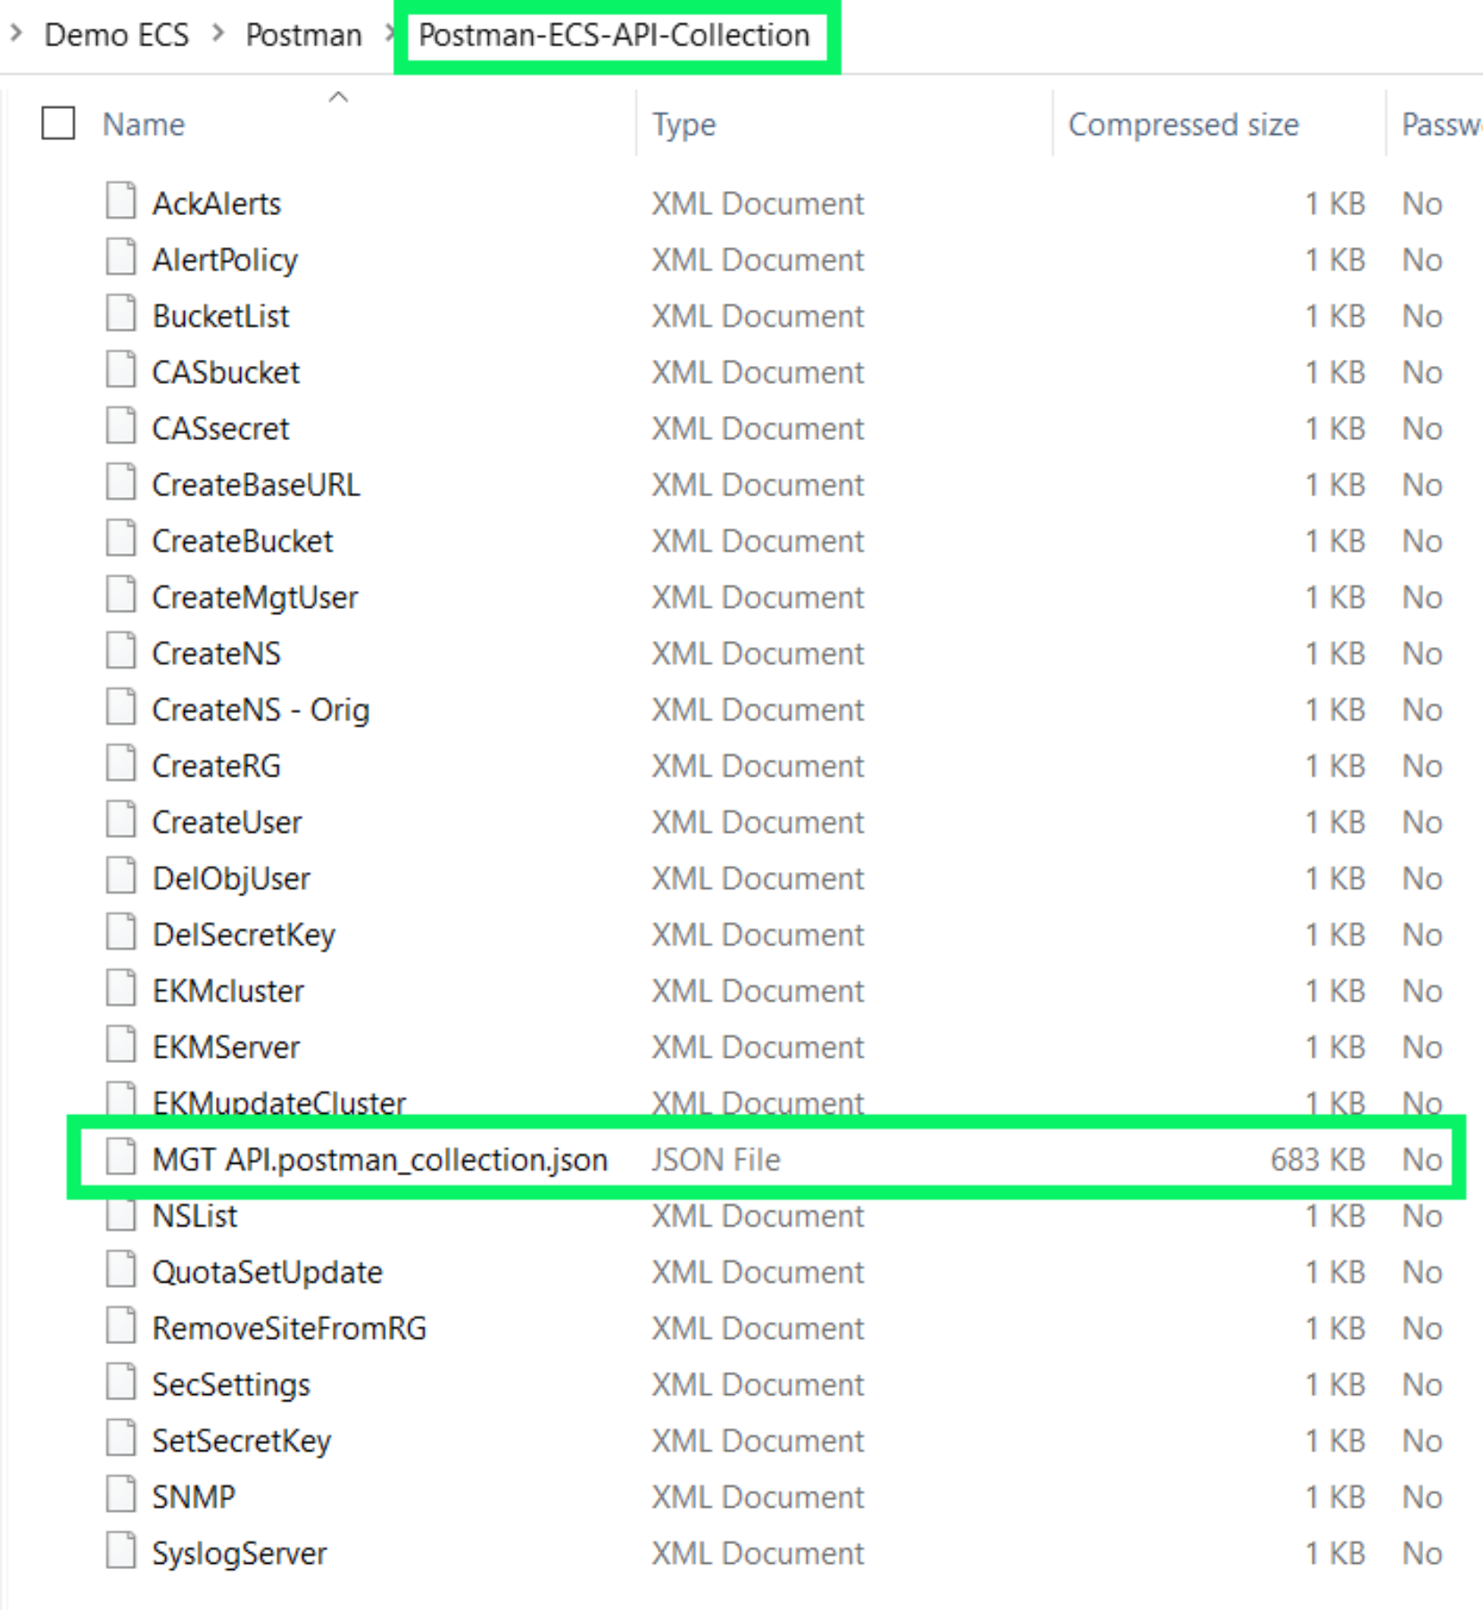Select the CreateUser file name
The height and width of the screenshot is (1611, 1483).
click(x=227, y=822)
